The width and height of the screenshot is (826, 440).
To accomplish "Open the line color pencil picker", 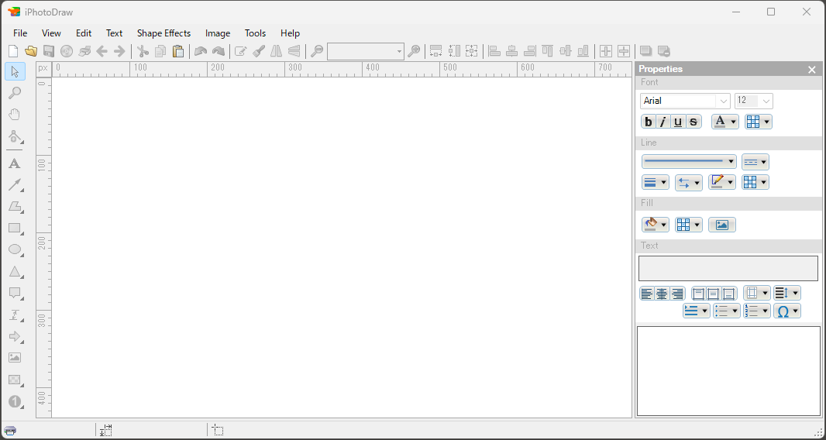I will [x=721, y=182].
